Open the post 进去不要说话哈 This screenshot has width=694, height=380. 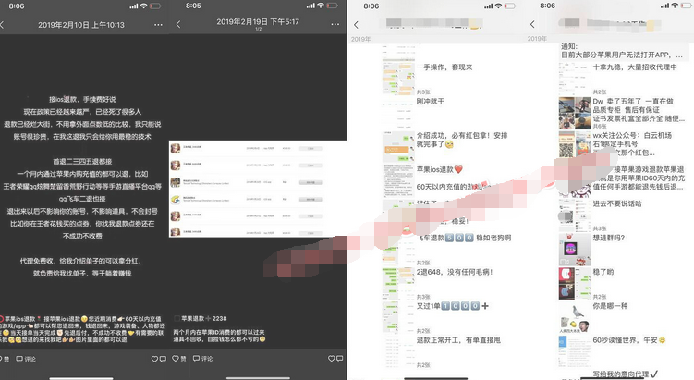click(x=617, y=203)
